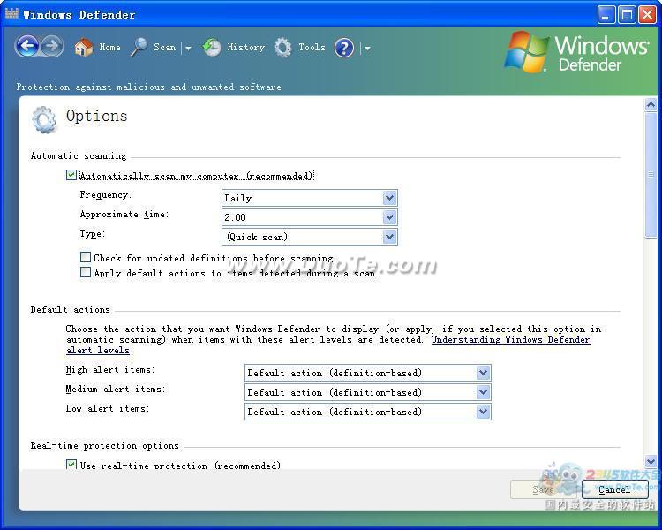The image size is (662, 530).
Task: Click the 'Real-time protection options' heading
Action: (x=105, y=445)
